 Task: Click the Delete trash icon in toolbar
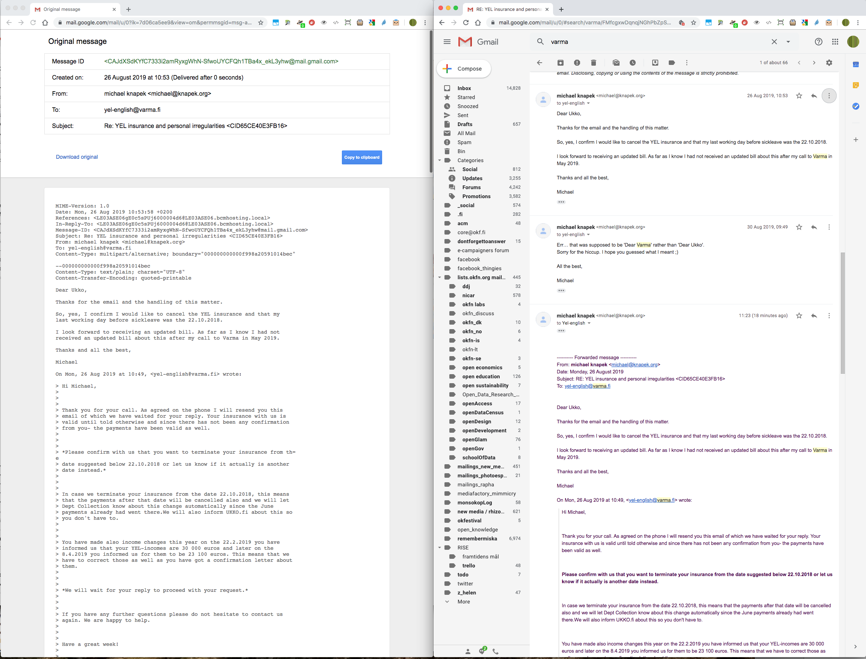594,63
